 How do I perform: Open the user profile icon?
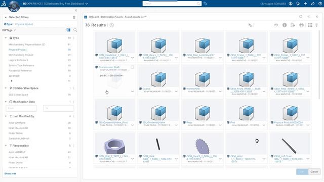pyautogui.click(x=291, y=4)
